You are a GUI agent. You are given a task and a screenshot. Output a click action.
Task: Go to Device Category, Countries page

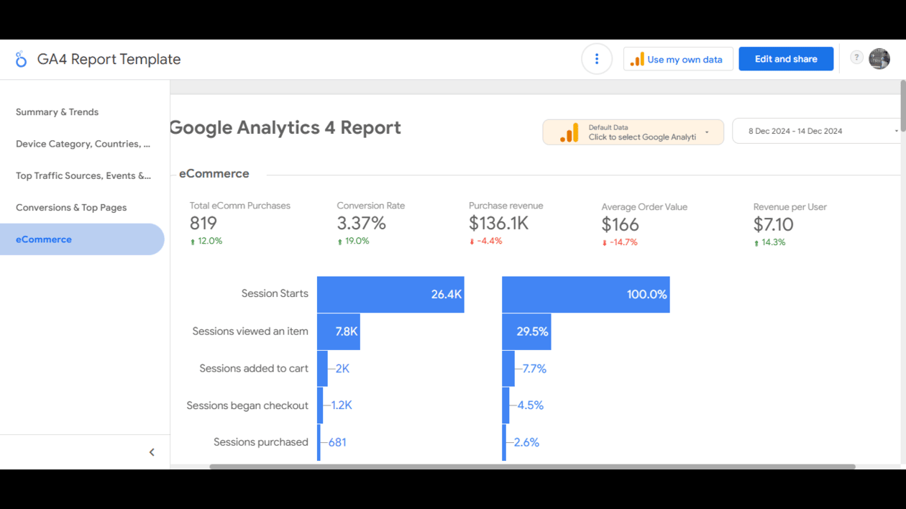point(83,144)
